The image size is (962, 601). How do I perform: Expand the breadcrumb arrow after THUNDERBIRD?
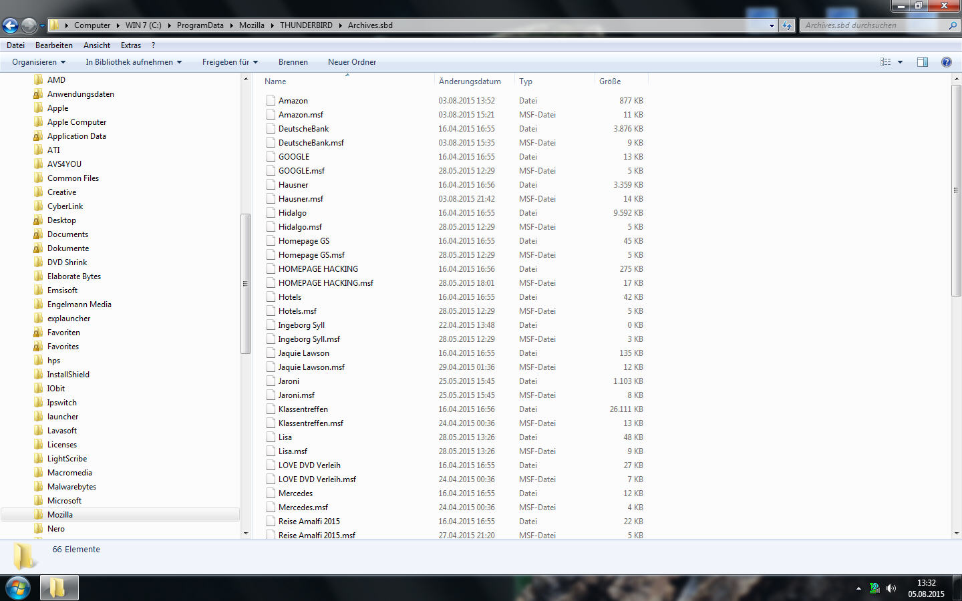coord(340,25)
